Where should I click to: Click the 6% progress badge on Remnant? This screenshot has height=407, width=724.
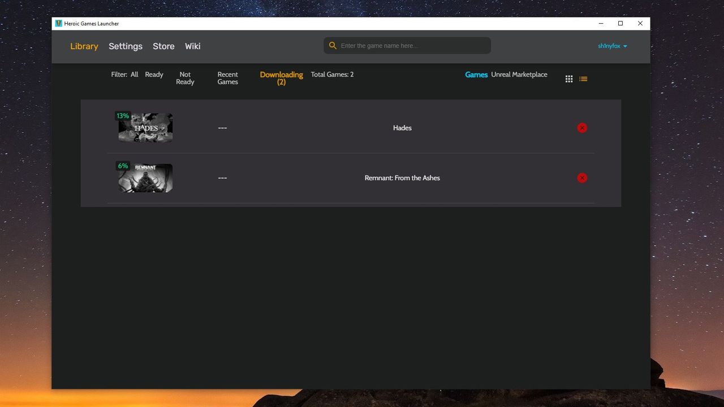point(123,166)
